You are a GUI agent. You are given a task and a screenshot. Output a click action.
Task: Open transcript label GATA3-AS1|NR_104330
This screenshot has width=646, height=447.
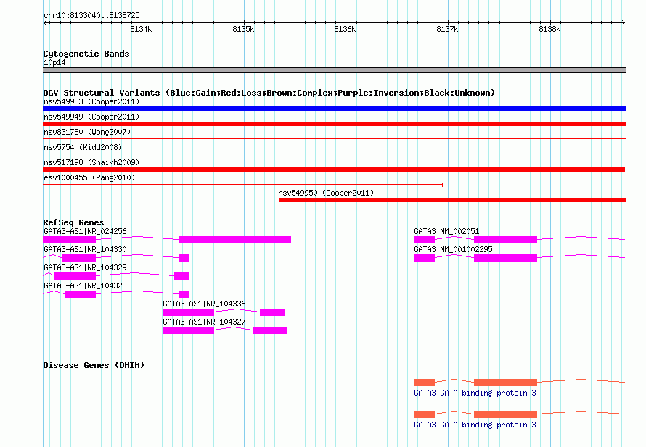click(x=85, y=249)
